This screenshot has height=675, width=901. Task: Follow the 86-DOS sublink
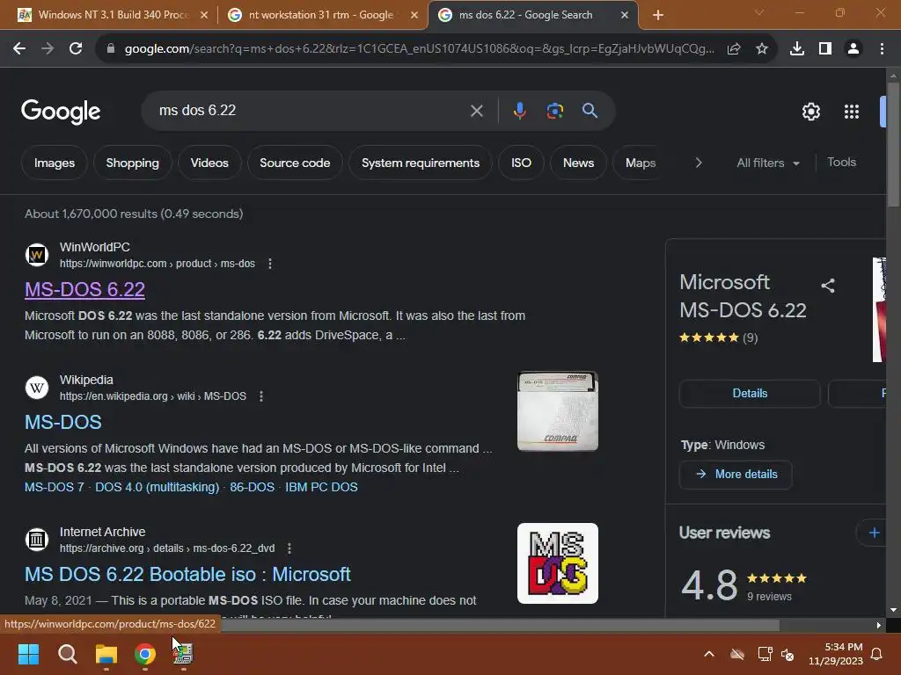252,487
